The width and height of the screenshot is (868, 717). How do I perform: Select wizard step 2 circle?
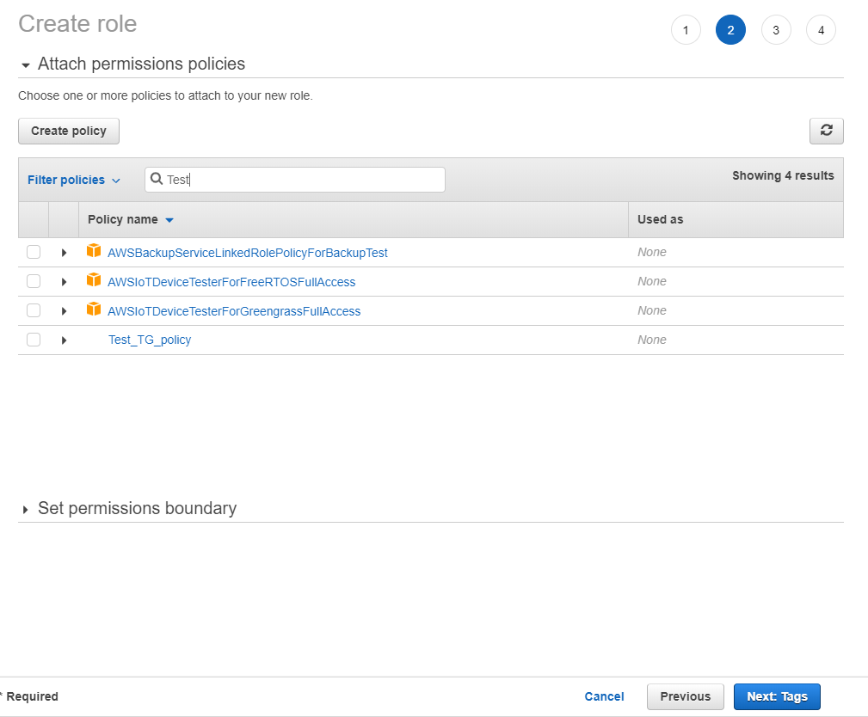tap(730, 30)
